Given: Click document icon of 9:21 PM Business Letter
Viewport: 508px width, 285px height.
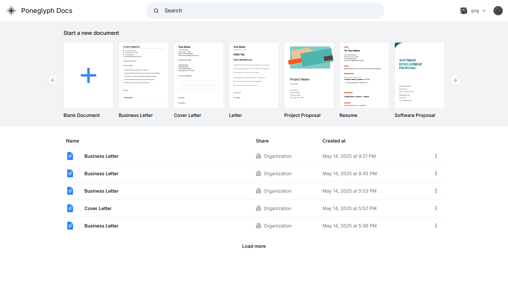Looking at the screenshot, I should [70, 156].
